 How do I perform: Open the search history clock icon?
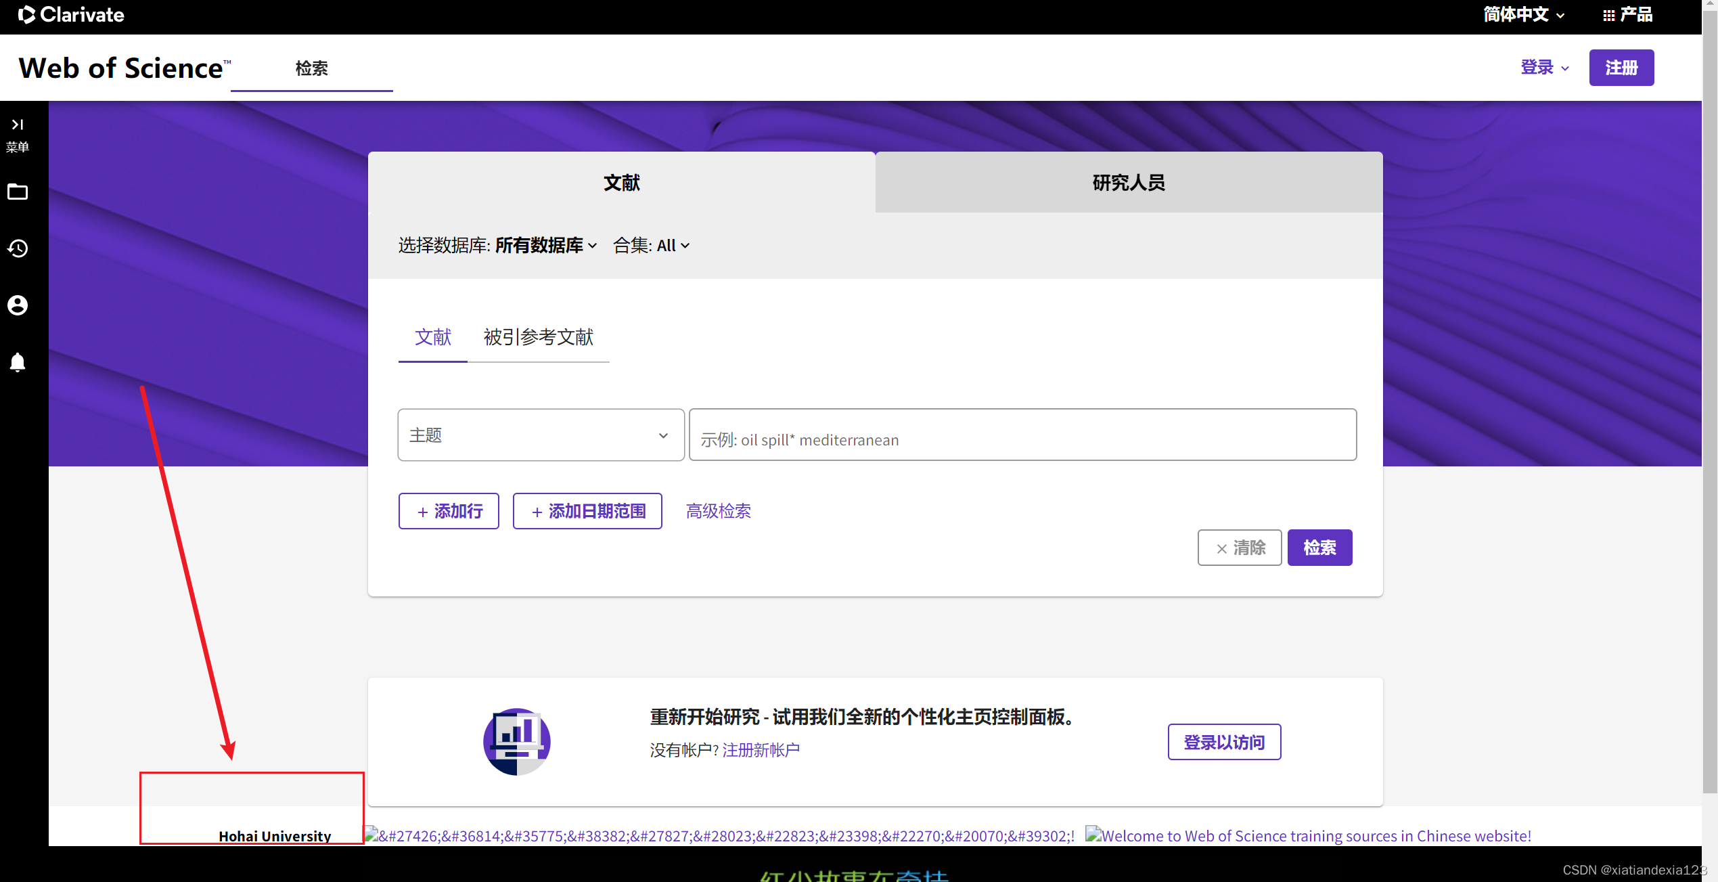point(18,248)
